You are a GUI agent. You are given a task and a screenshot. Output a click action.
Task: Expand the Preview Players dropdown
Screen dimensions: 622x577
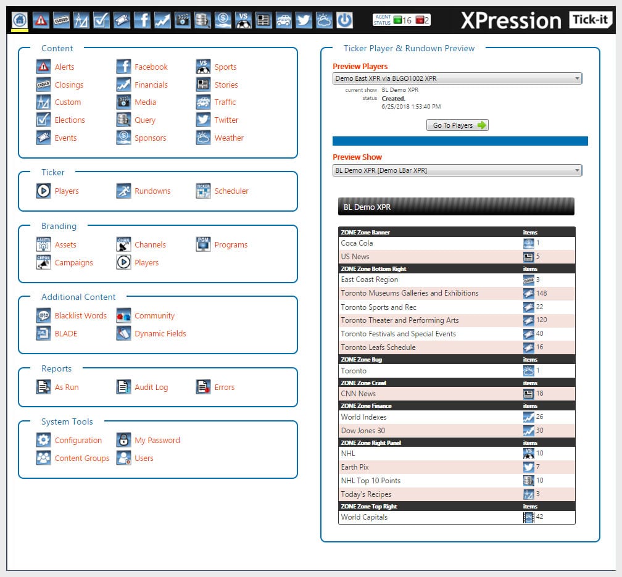click(457, 78)
